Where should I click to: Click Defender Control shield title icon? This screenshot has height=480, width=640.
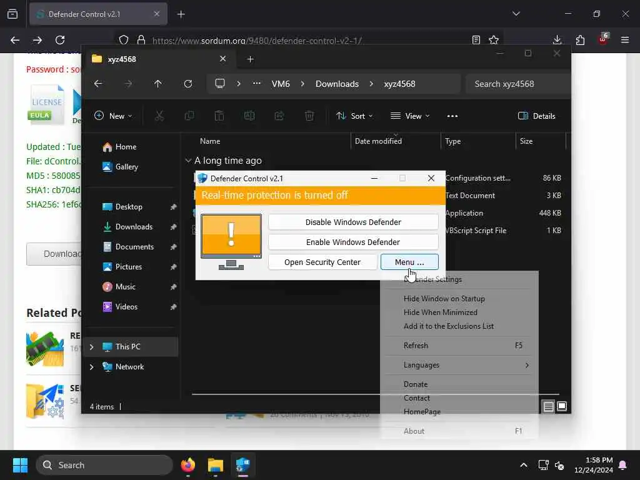point(202,178)
